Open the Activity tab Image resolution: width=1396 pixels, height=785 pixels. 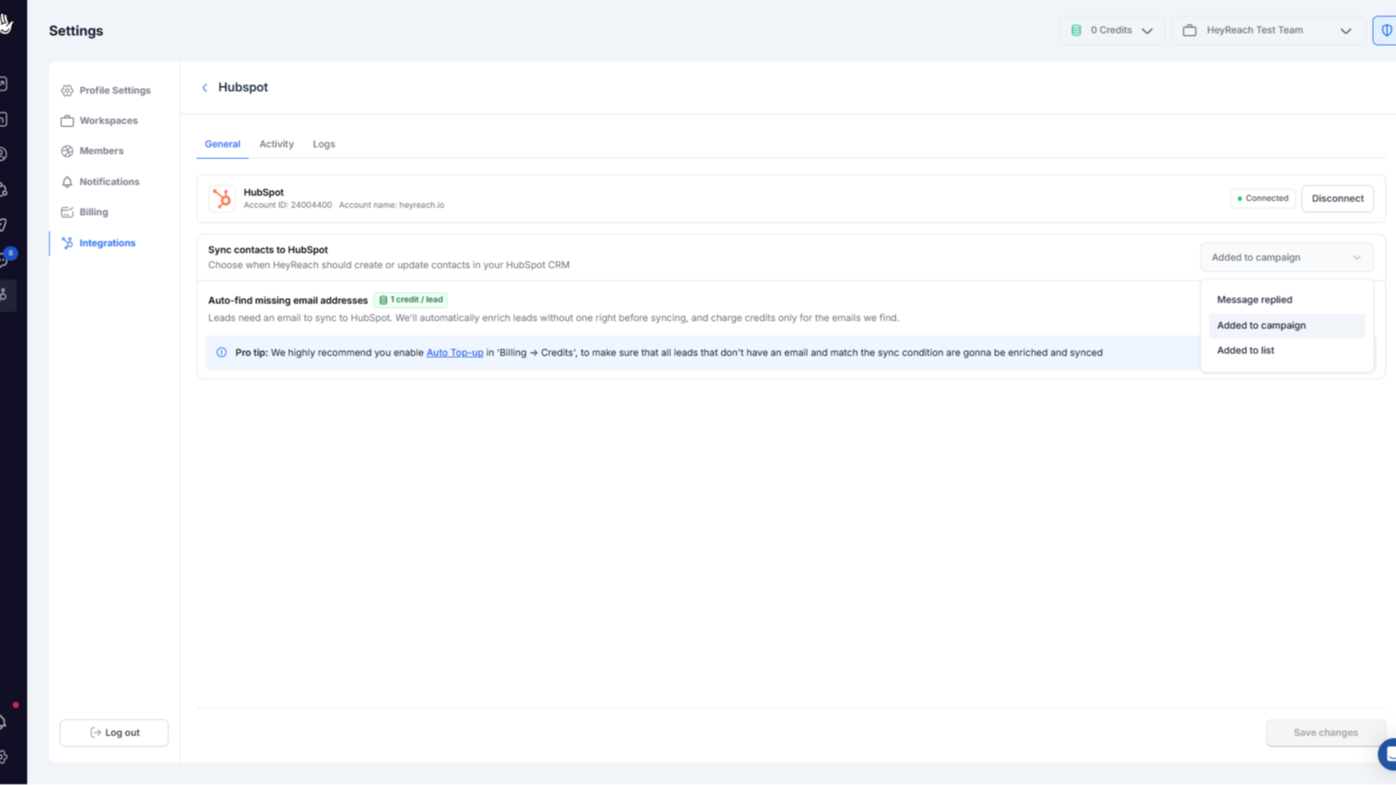coord(277,144)
